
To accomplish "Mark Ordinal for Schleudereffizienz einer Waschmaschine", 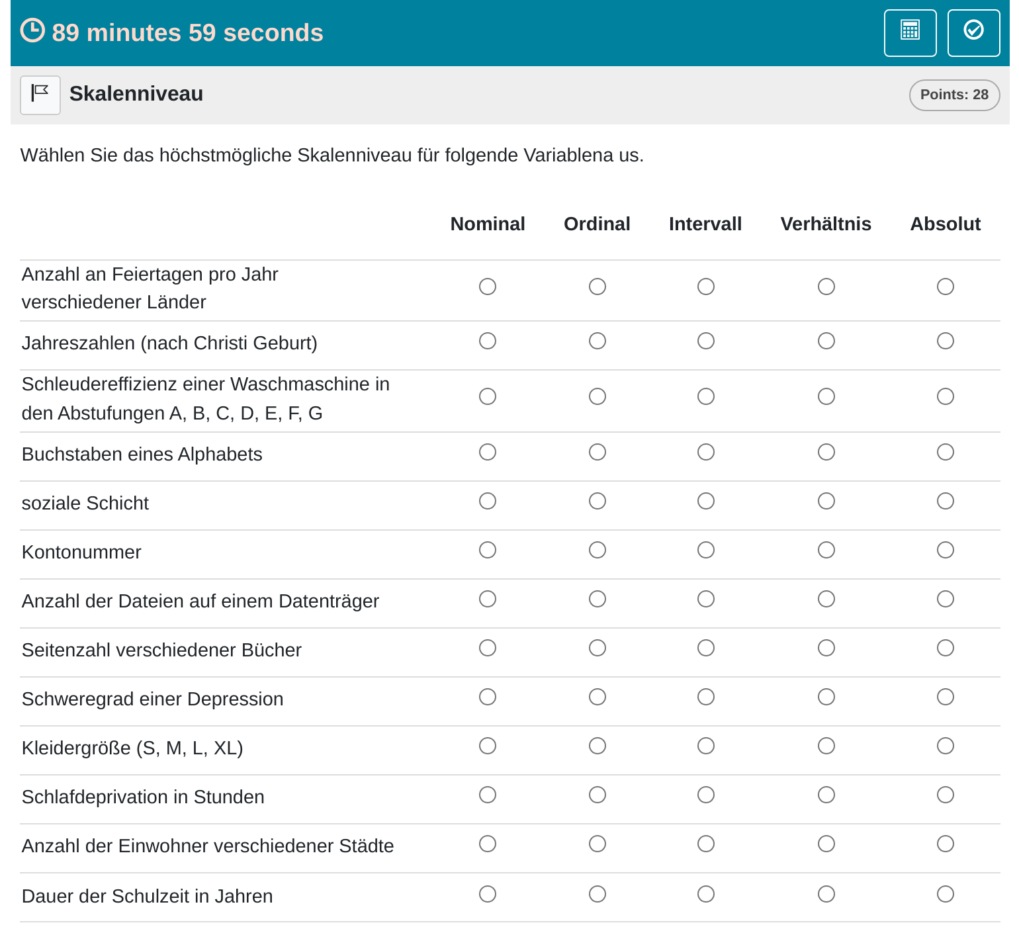I will click(x=597, y=396).
